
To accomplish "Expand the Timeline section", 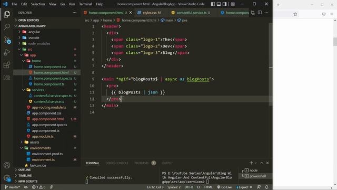I will point(25,176).
